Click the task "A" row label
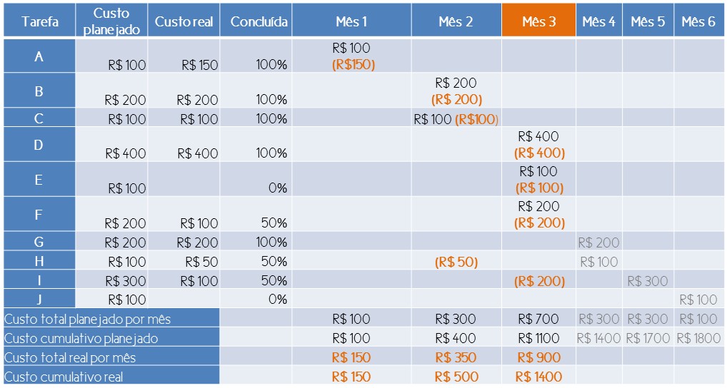The image size is (727, 388). [39, 56]
